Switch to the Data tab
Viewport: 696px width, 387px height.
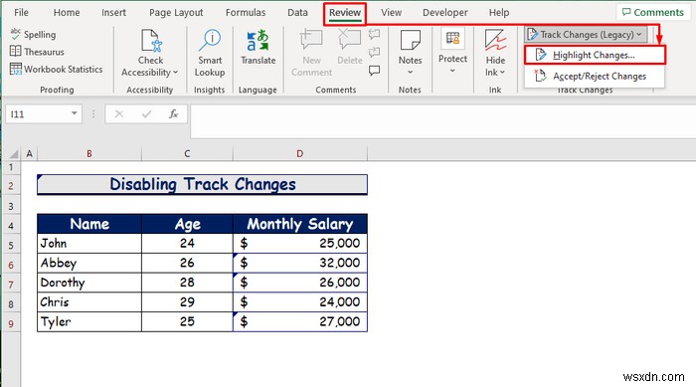[297, 13]
